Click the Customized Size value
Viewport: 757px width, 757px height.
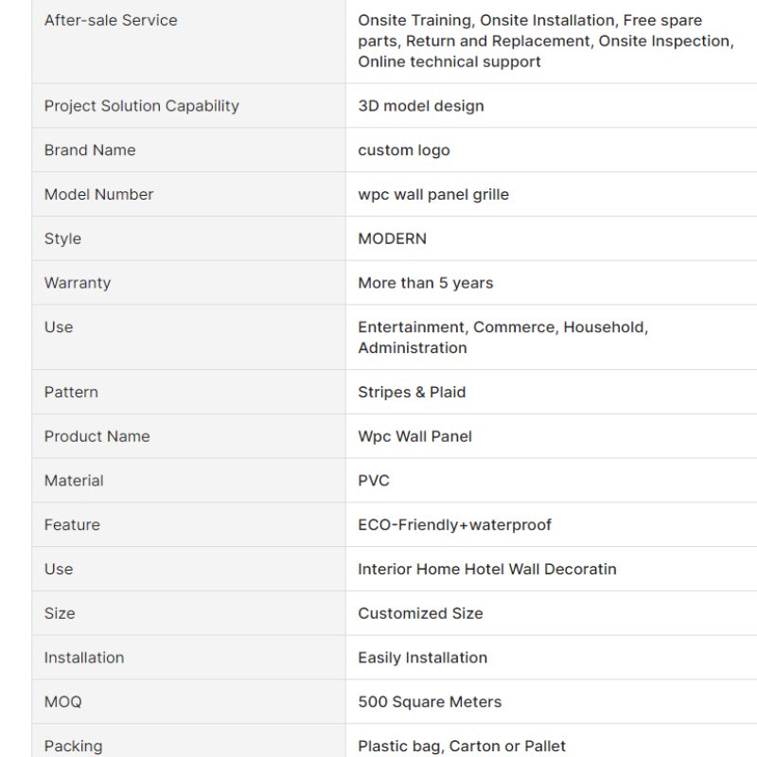coord(420,613)
